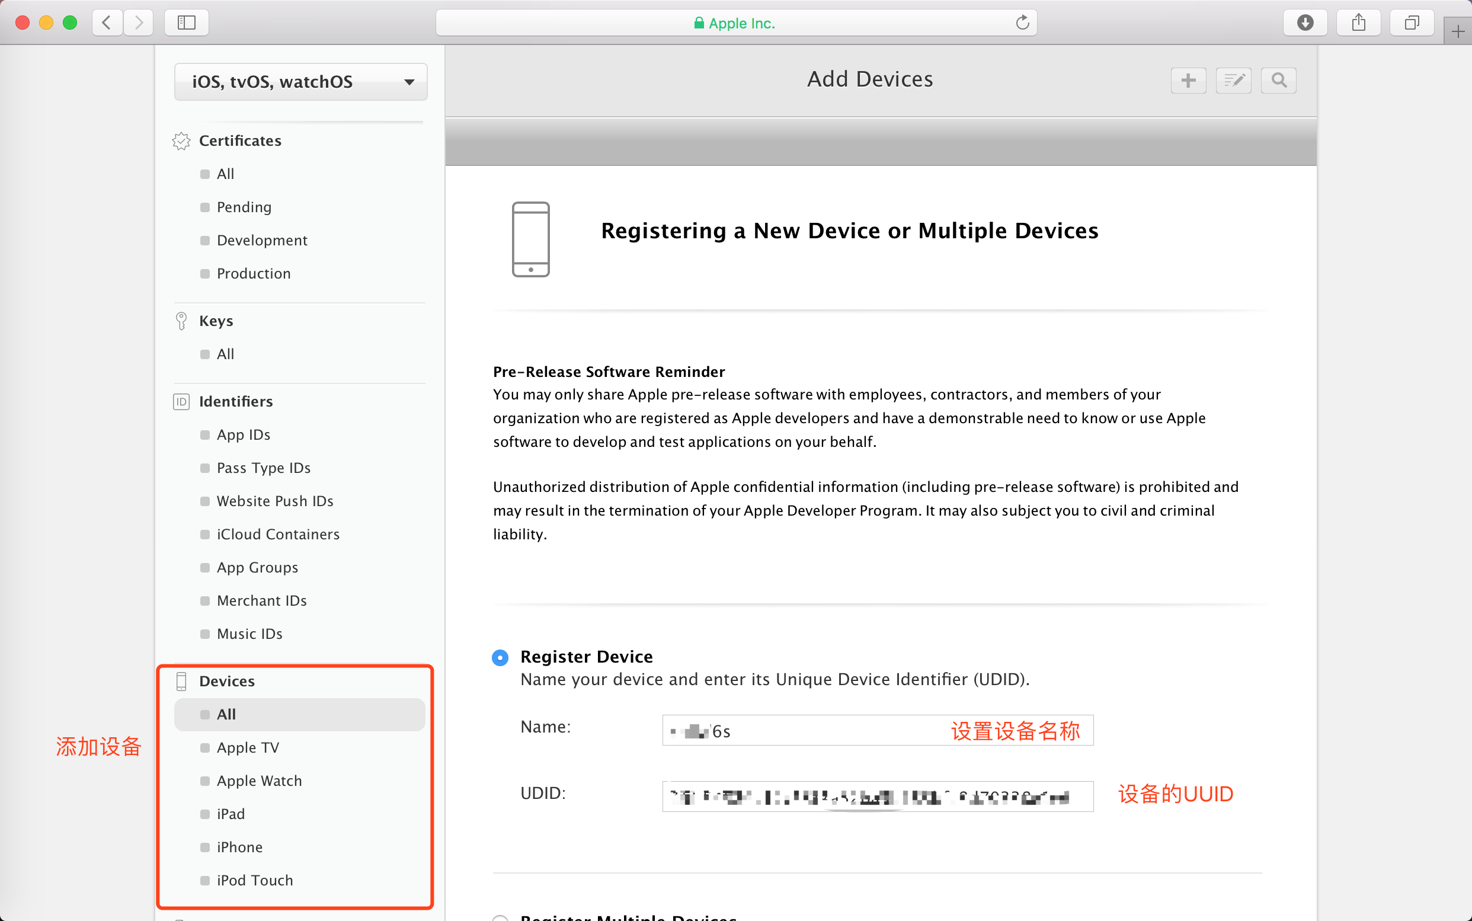Image resolution: width=1472 pixels, height=921 pixels.
Task: Click the Devices section heading
Action: click(x=227, y=682)
